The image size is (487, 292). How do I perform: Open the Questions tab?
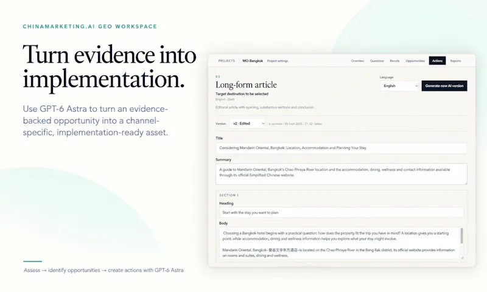tap(377, 61)
